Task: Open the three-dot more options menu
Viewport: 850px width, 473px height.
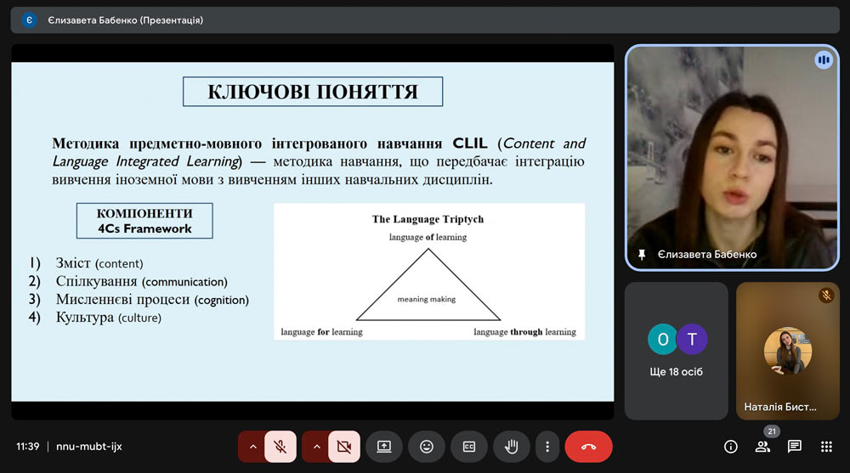Action: pos(547,447)
